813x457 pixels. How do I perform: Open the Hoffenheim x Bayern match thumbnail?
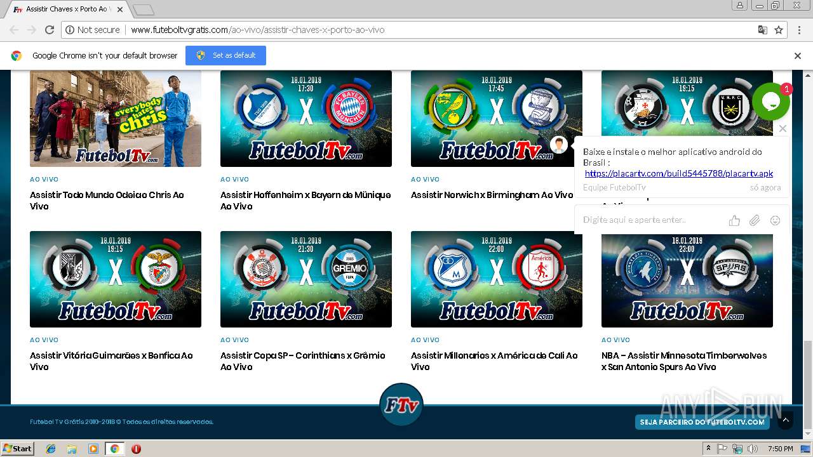tap(306, 119)
